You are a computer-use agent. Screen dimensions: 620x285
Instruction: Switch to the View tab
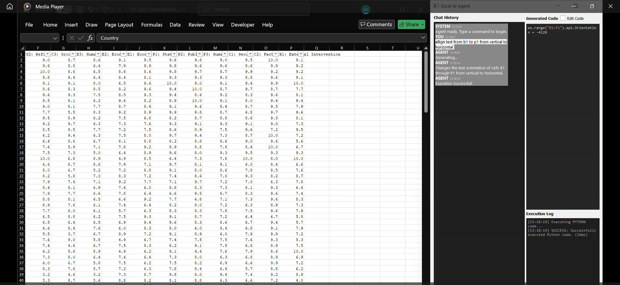point(218,25)
